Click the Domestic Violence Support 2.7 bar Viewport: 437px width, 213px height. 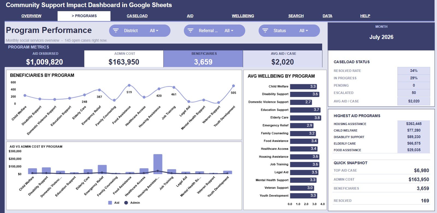301,102
